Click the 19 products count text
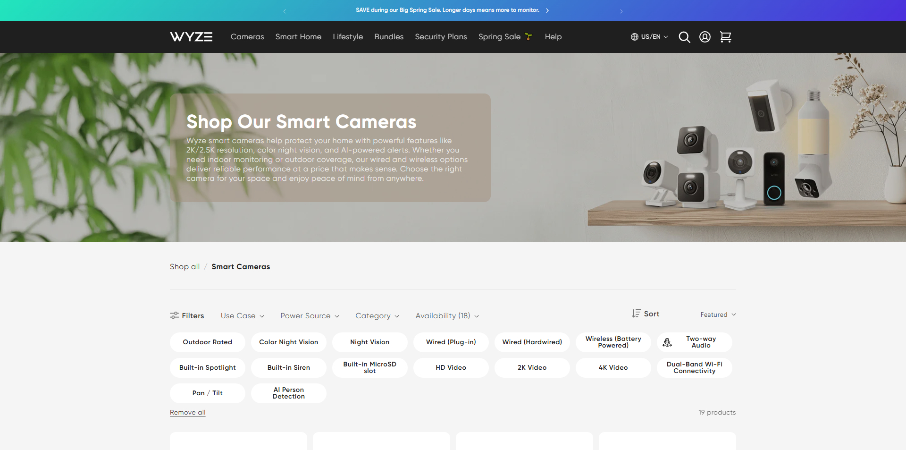 pos(717,412)
